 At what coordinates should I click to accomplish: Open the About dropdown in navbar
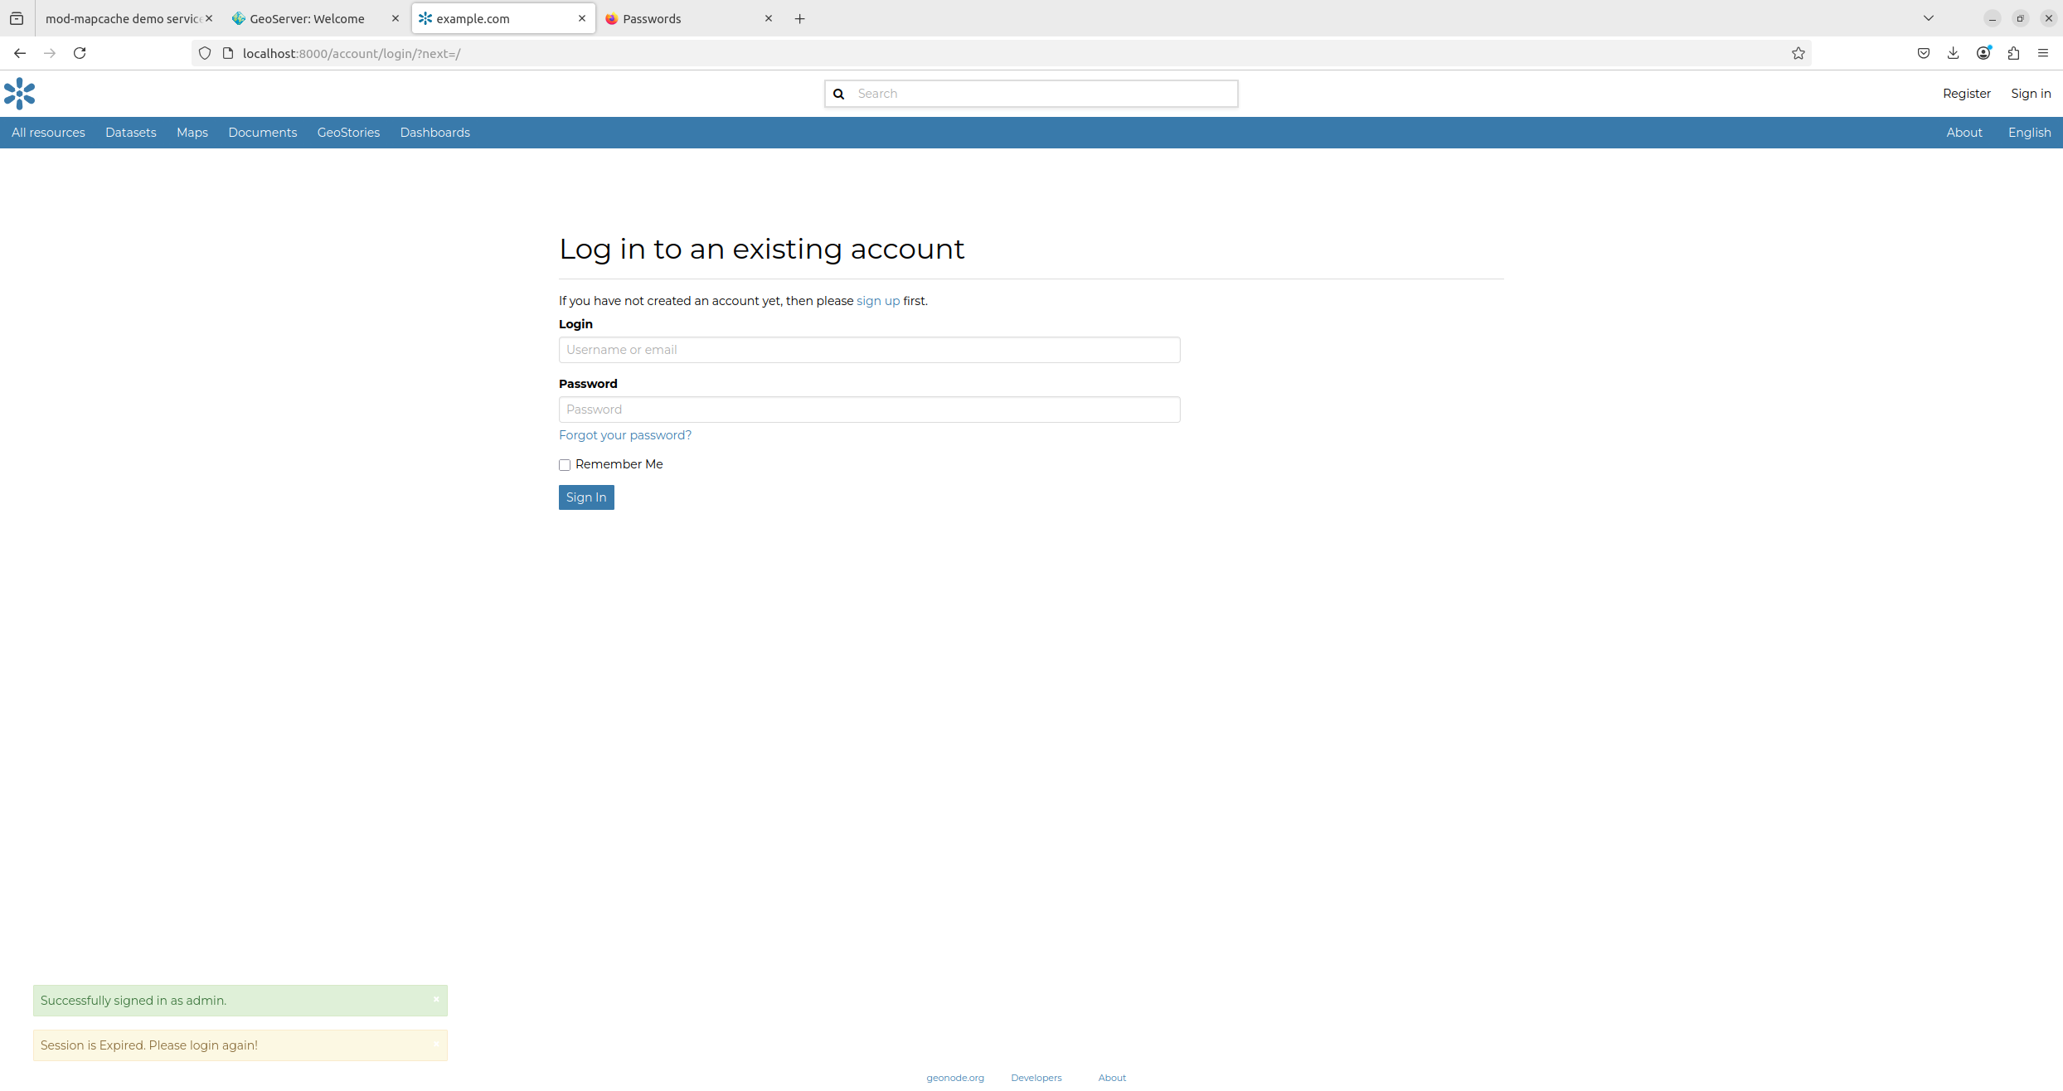tap(1963, 133)
